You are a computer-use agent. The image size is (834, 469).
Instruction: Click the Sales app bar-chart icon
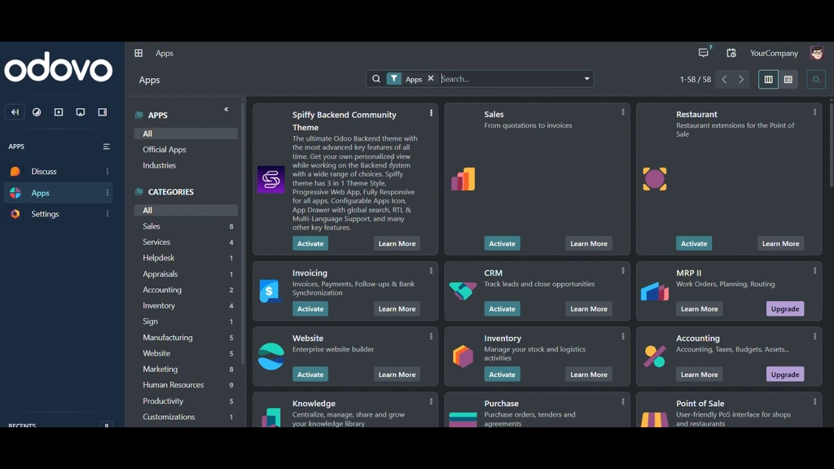point(463,180)
